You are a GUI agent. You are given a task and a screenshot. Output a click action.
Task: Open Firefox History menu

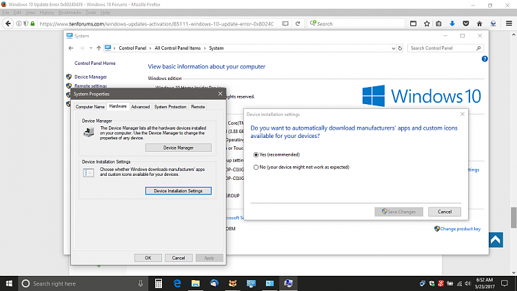(x=46, y=12)
